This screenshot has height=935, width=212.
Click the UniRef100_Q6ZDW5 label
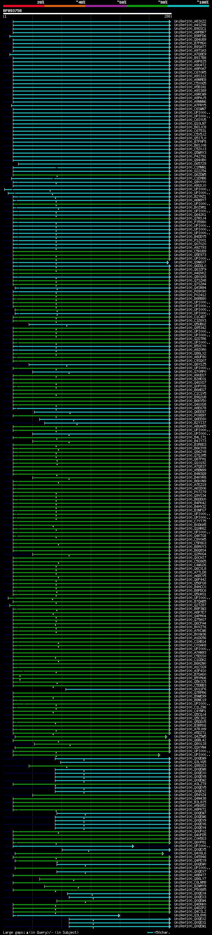(x=190, y=174)
